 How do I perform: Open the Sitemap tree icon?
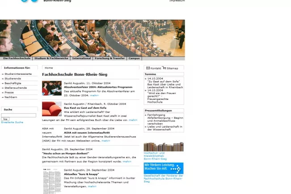point(164,68)
